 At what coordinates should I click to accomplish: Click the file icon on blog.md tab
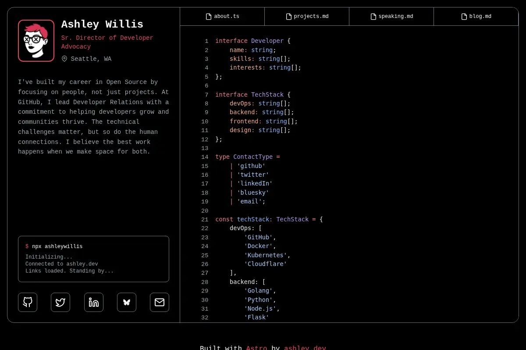[x=464, y=17]
